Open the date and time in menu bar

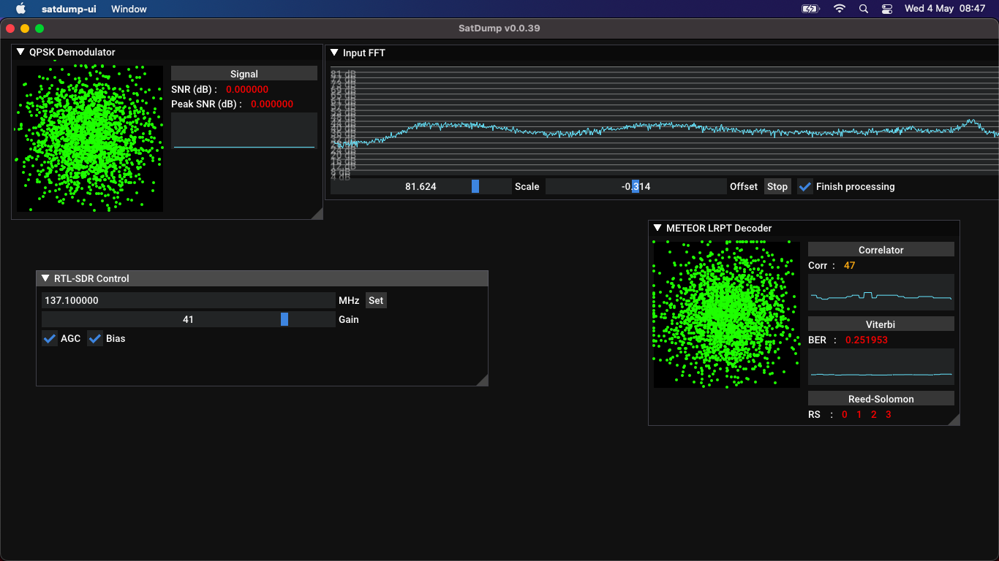coord(945,9)
